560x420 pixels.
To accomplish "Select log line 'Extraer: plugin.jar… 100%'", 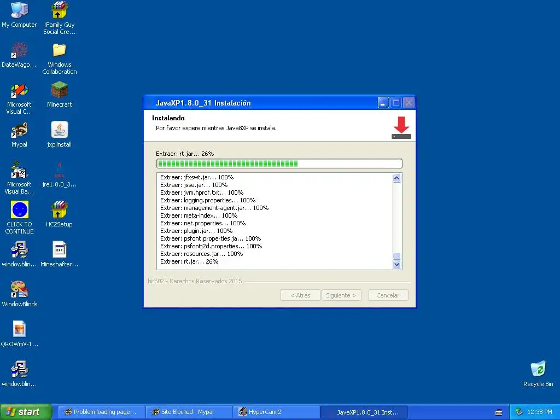I will point(196,231).
